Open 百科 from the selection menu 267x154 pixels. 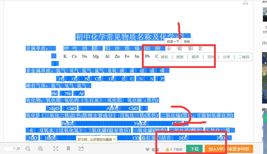210,57
